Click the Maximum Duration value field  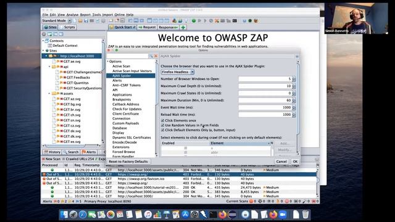point(265,101)
